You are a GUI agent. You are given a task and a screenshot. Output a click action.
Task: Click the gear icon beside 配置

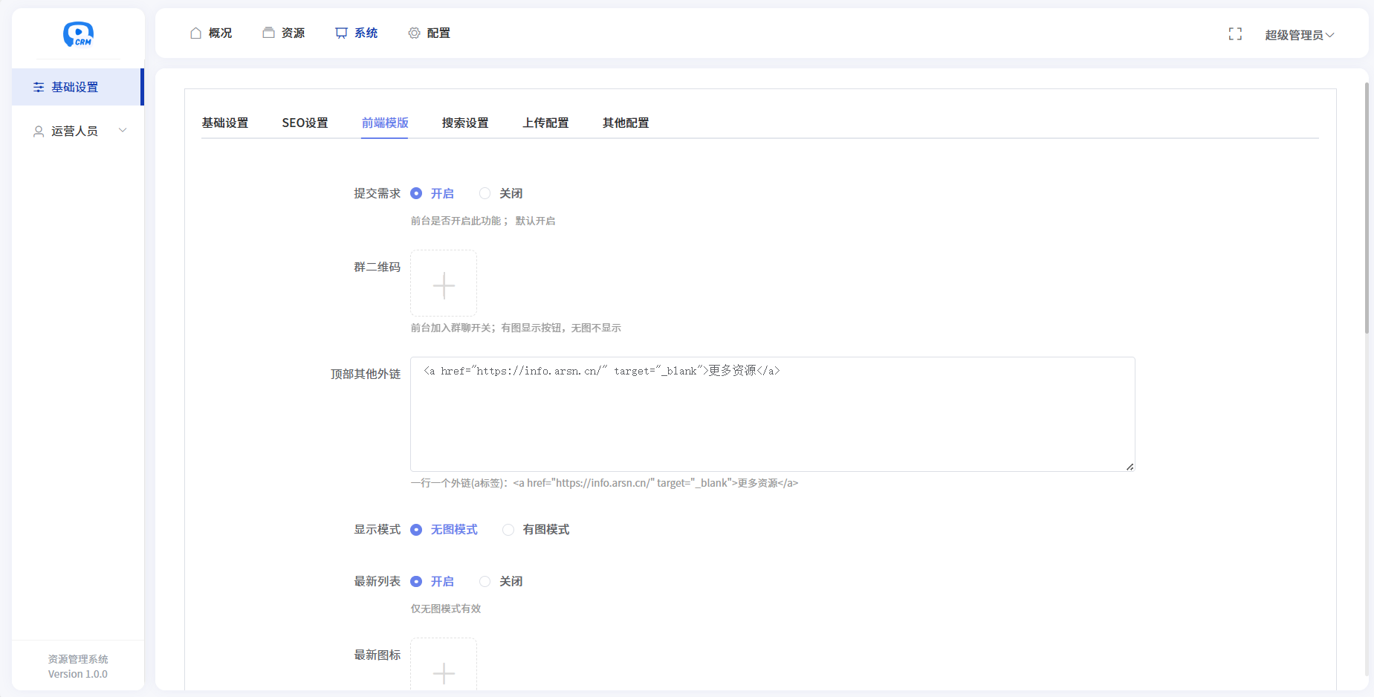(x=414, y=33)
